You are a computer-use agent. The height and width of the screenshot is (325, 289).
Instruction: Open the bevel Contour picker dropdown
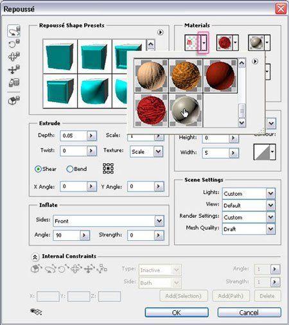[272, 152]
